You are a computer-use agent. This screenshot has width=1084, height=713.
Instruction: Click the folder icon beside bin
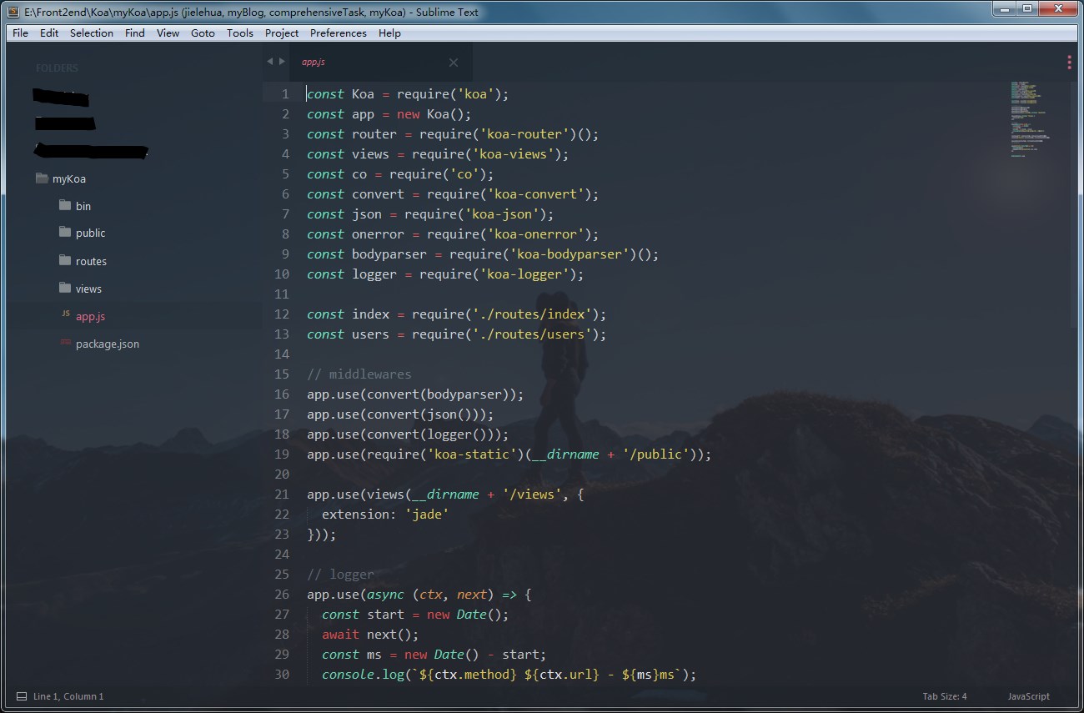(x=65, y=205)
